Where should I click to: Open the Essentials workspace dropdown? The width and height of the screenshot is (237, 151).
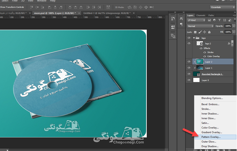pos(222,7)
